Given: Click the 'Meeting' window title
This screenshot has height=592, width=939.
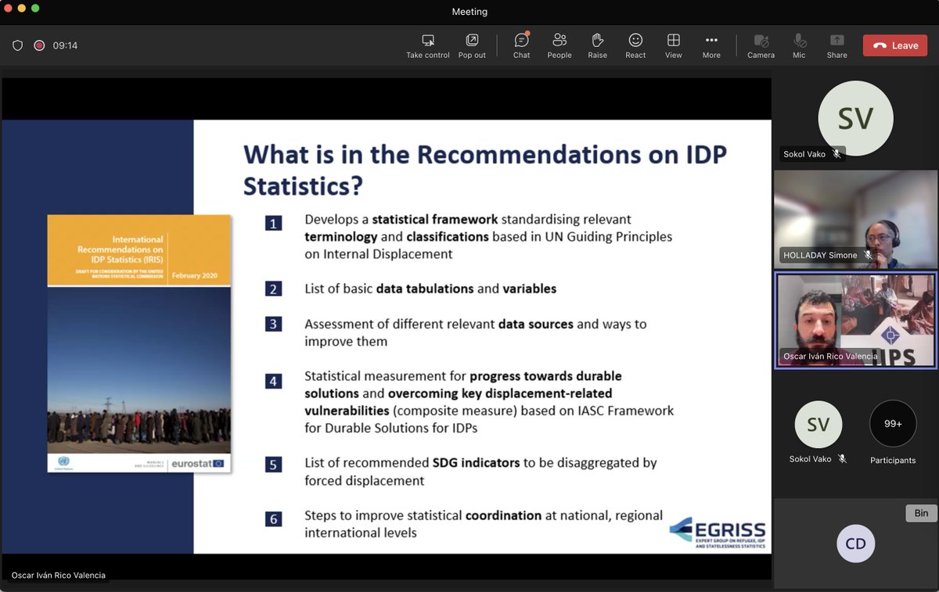Looking at the screenshot, I should point(469,12).
